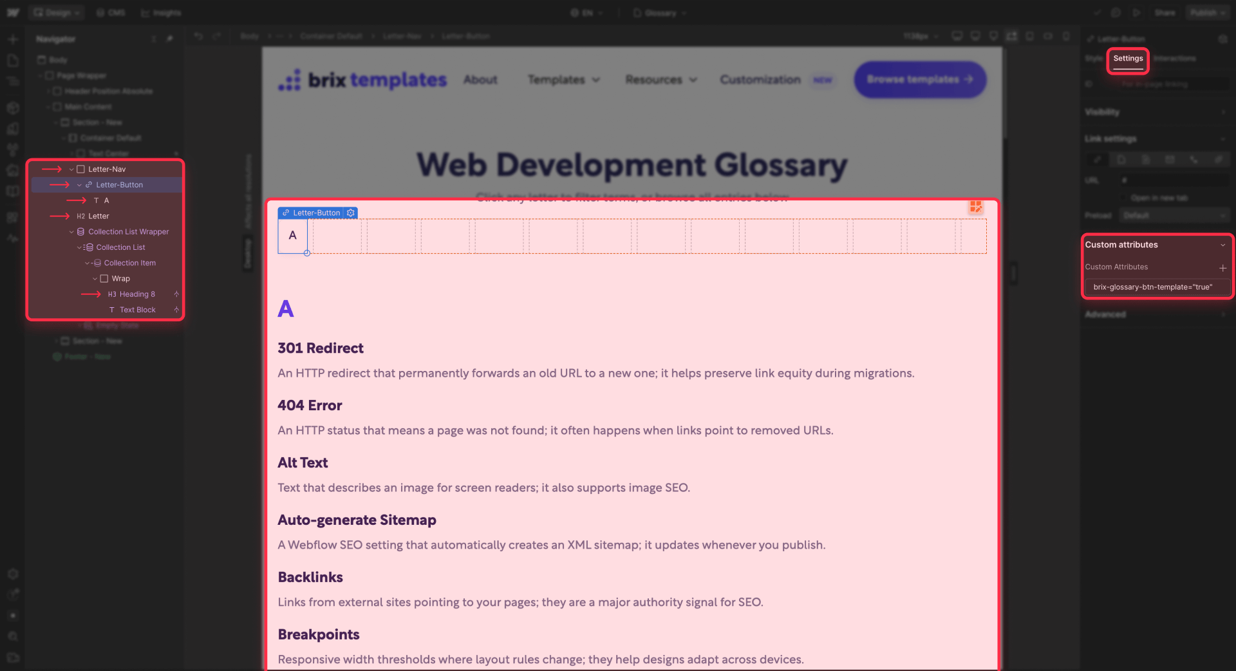Click the Backlinks heading
This screenshot has height=671, width=1236.
click(310, 578)
